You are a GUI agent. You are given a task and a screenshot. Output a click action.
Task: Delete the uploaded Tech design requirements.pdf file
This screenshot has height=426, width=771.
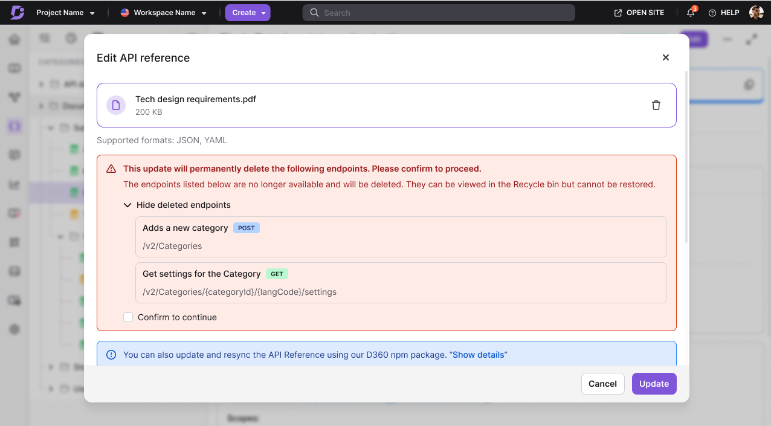coord(656,105)
